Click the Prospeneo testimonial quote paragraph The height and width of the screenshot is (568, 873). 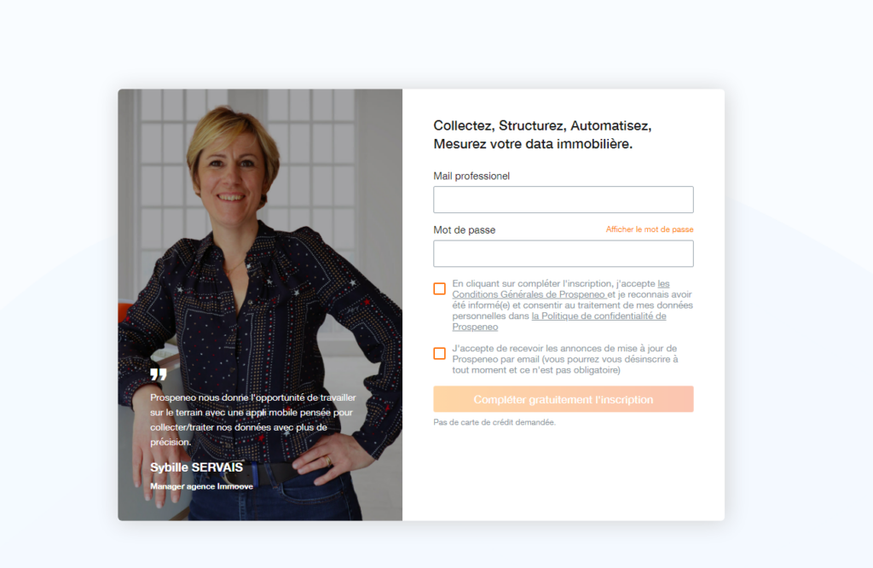pos(252,420)
